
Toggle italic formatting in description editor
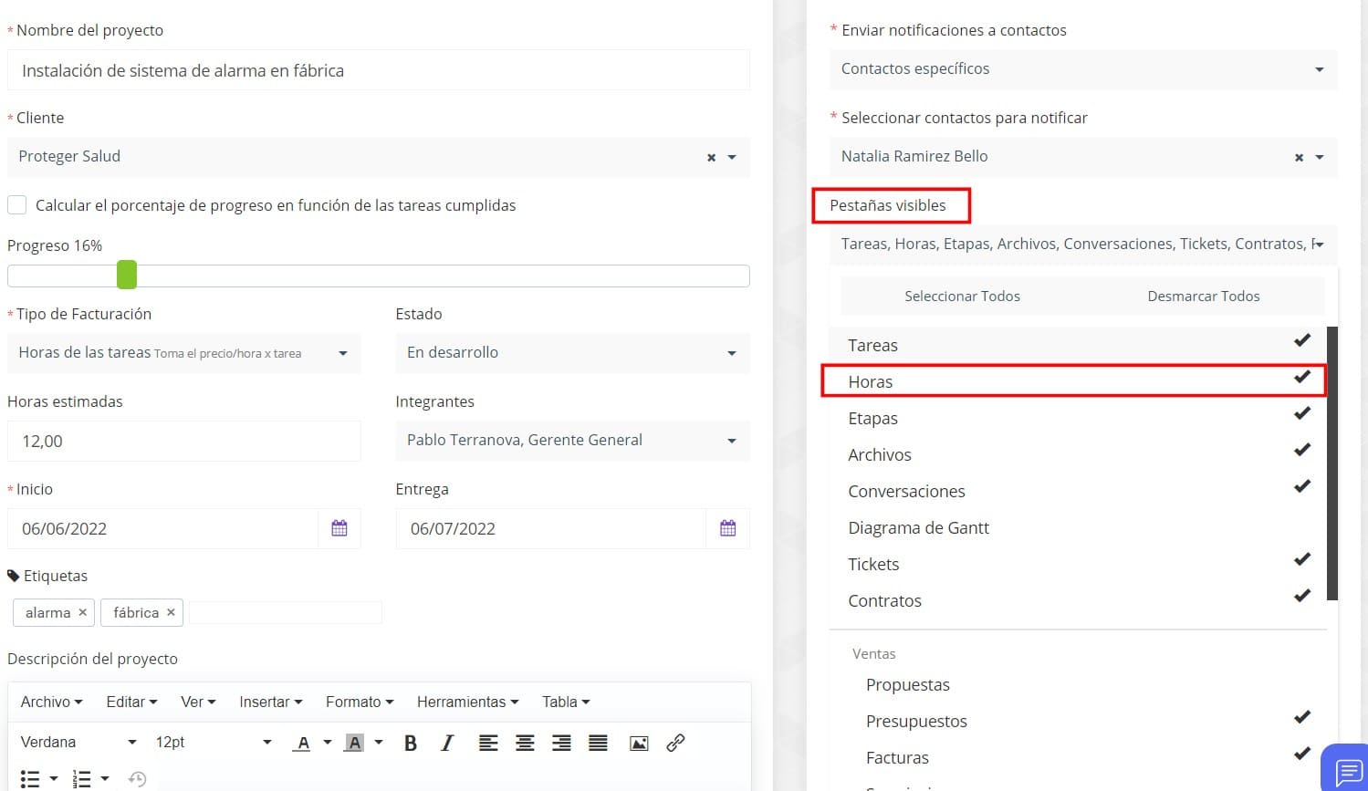[447, 743]
